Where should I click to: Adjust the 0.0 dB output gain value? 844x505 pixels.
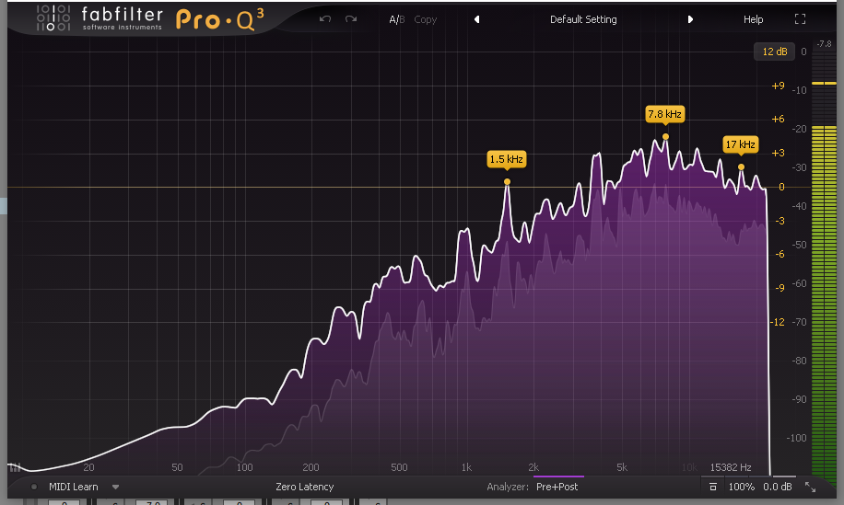point(778,487)
